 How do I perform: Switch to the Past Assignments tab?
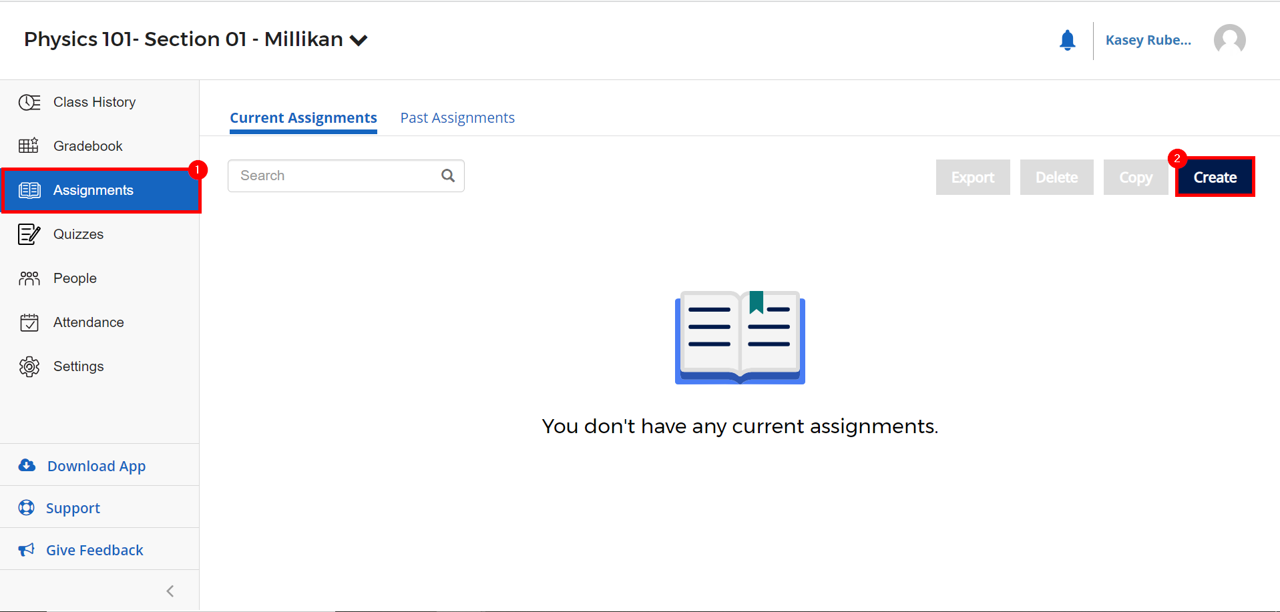click(457, 117)
